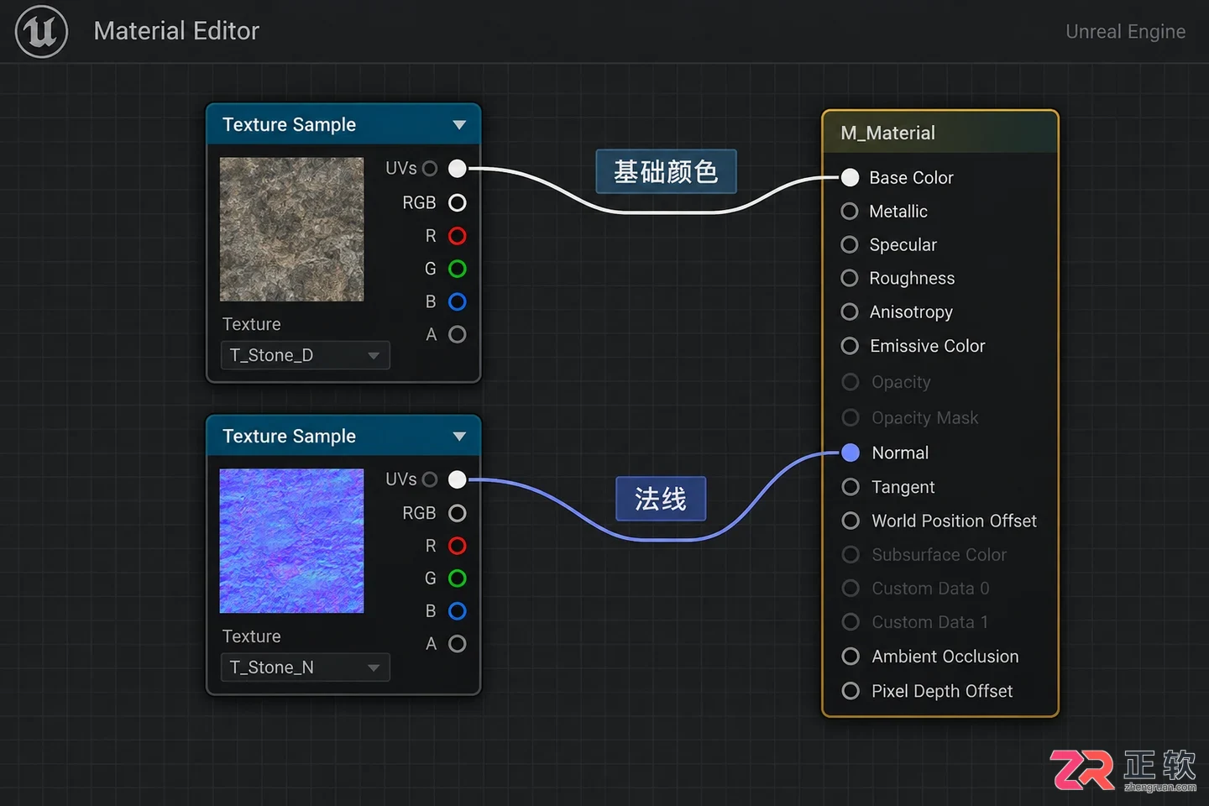Viewport: 1209px width, 806px height.
Task: Click the Pixel Depth Offset label text
Action: point(941,691)
